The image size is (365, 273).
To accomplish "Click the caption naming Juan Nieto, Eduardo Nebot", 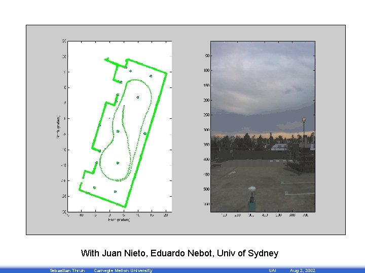I will pos(179,253).
